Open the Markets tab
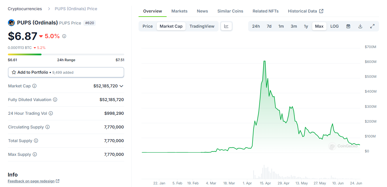 tap(179, 11)
